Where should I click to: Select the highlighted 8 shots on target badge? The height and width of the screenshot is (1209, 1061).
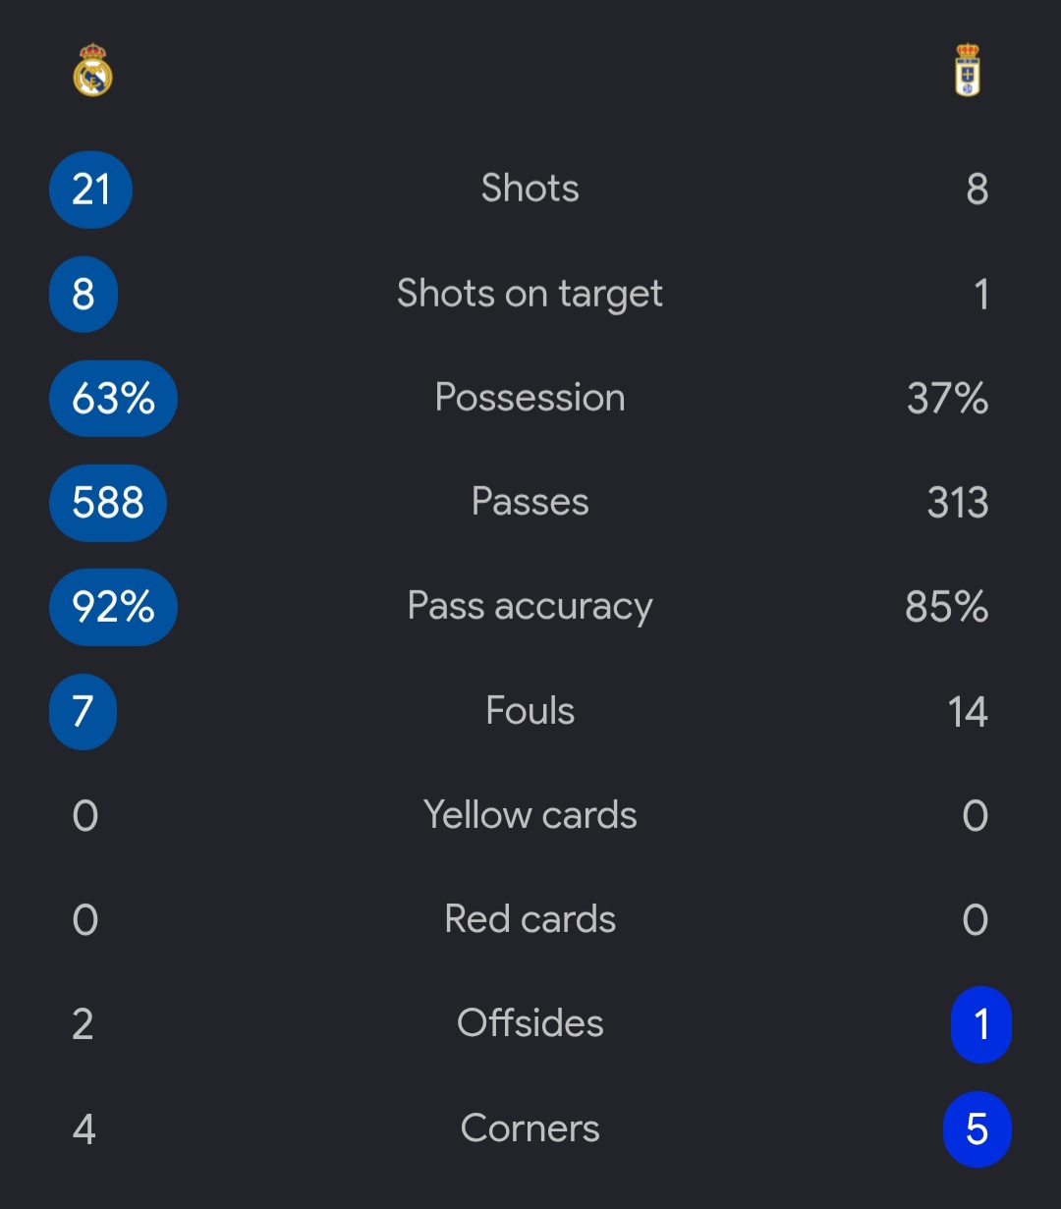pyautogui.click(x=84, y=294)
